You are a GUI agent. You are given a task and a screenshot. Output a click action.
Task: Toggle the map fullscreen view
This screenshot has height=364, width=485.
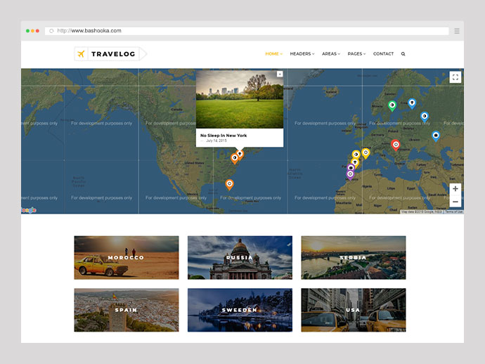click(x=455, y=77)
